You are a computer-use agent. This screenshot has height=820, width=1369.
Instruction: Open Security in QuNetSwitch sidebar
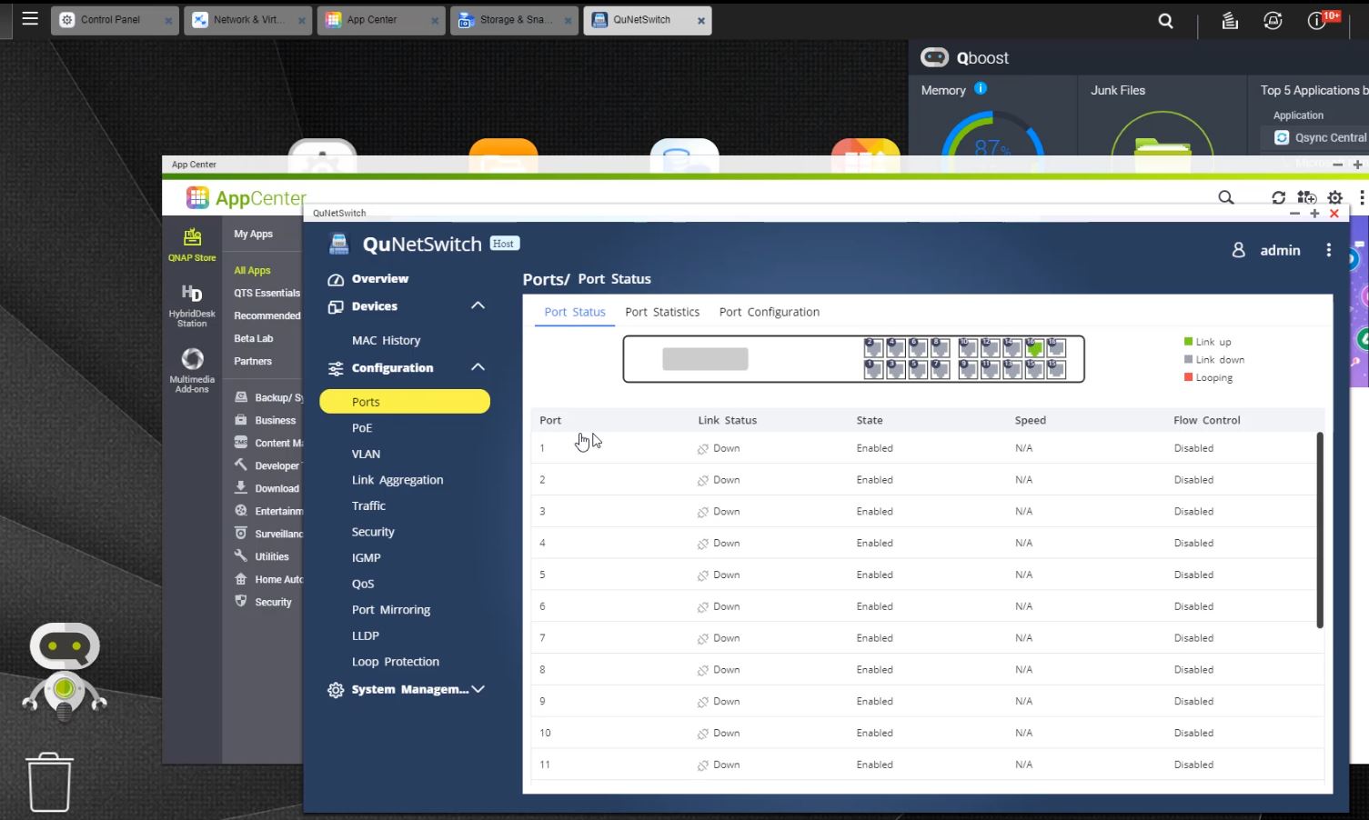coord(373,532)
